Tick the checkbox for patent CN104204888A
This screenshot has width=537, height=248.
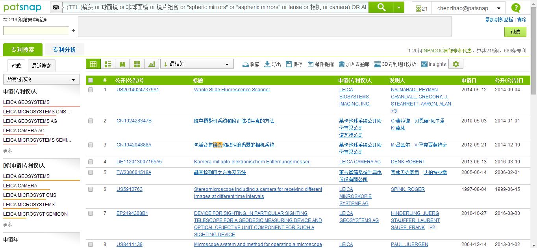coord(91,145)
